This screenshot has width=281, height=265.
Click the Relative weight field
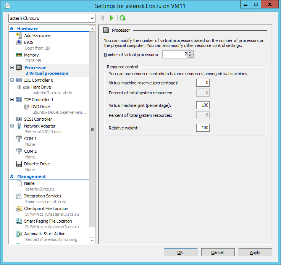203,128
